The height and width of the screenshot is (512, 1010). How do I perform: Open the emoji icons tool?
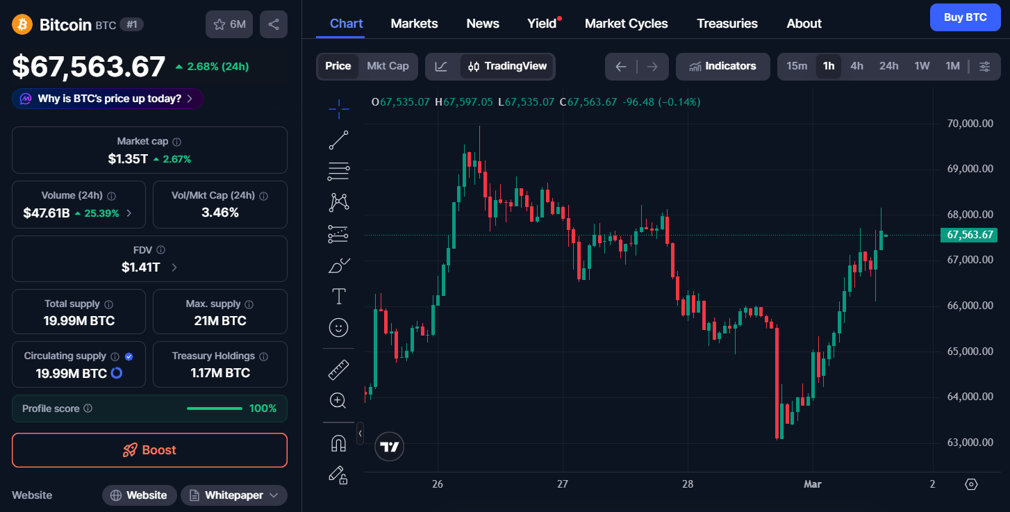[x=338, y=328]
